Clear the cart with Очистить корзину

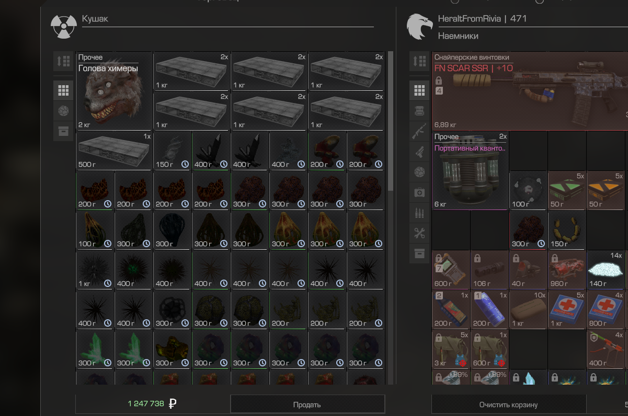(x=508, y=405)
